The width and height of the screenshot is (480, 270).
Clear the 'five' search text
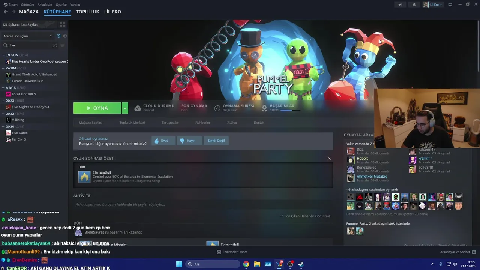tap(55, 45)
